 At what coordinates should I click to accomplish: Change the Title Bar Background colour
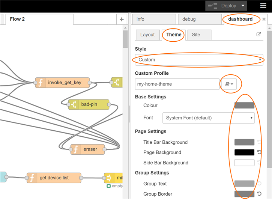244,142
